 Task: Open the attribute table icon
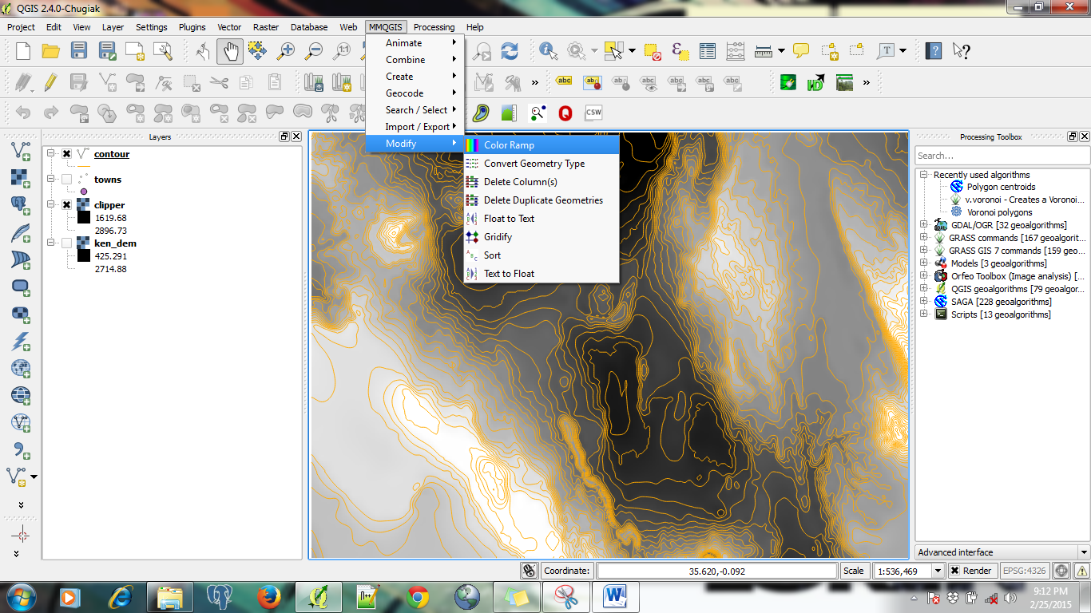[707, 49]
